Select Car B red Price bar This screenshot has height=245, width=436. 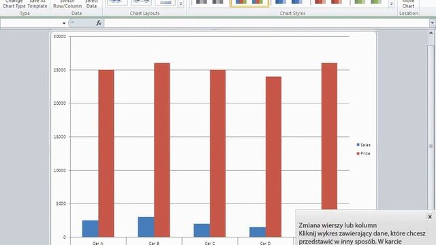click(162, 150)
